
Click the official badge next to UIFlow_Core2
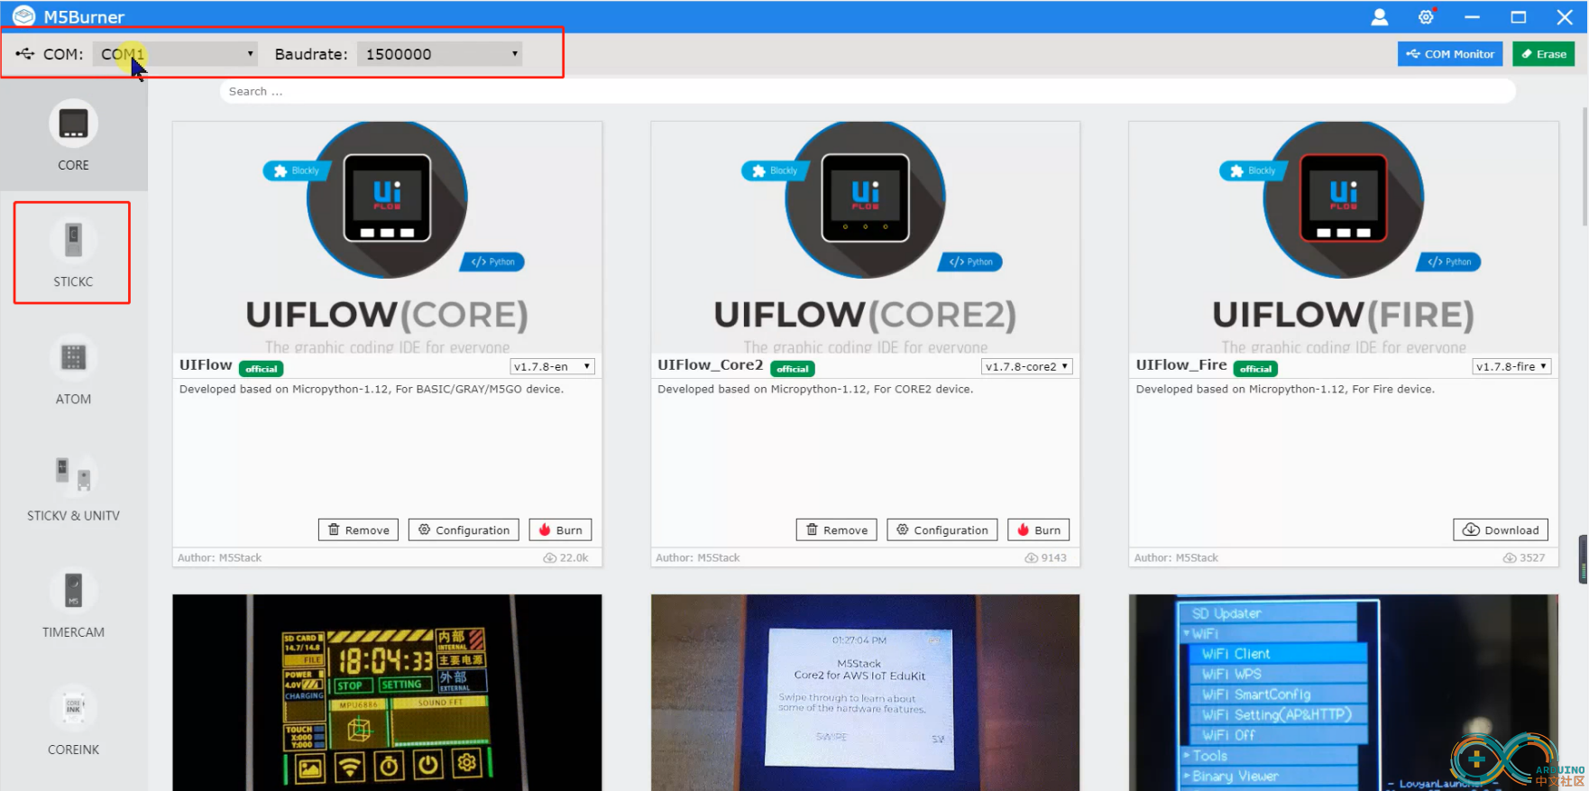(x=793, y=369)
